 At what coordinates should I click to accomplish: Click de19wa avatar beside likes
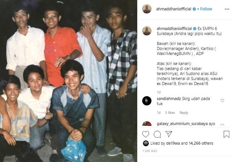pos(146,143)
